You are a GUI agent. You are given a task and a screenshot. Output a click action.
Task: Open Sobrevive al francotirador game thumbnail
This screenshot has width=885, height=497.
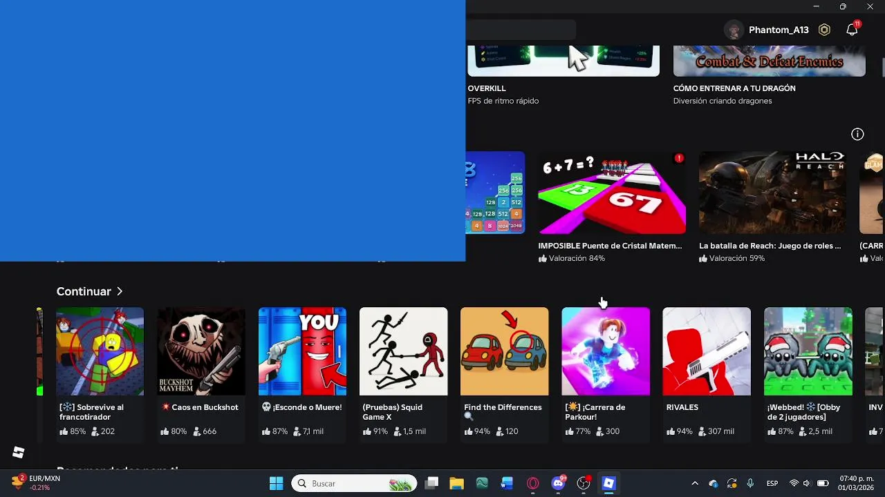(x=100, y=351)
